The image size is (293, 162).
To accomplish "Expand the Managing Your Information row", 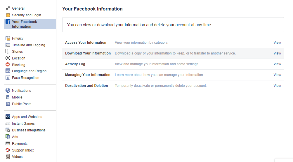I will [88, 75].
